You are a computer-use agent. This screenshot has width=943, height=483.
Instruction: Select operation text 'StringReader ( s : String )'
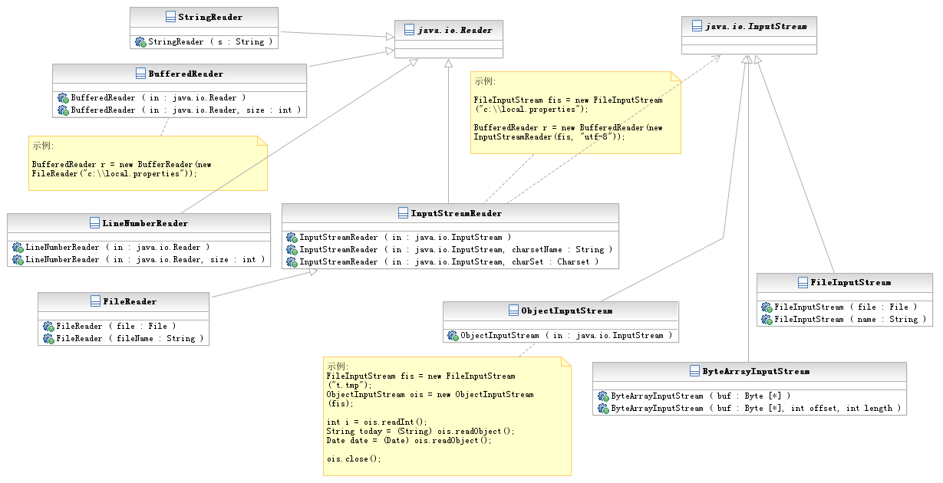(x=209, y=41)
